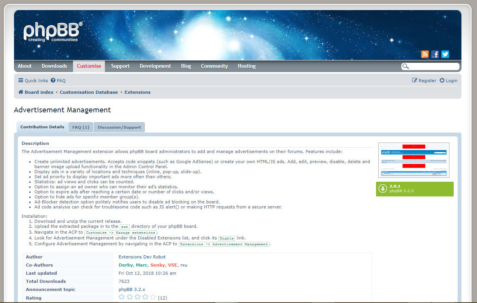Viewport: 477px width, 303px height.
Task: Click the Rating row label
Action: coord(34,298)
